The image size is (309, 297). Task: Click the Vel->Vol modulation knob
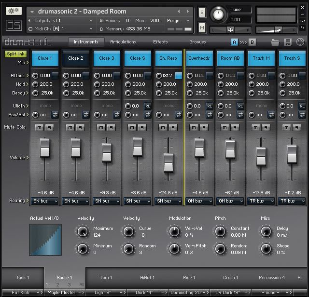pyautogui.click(x=174, y=231)
